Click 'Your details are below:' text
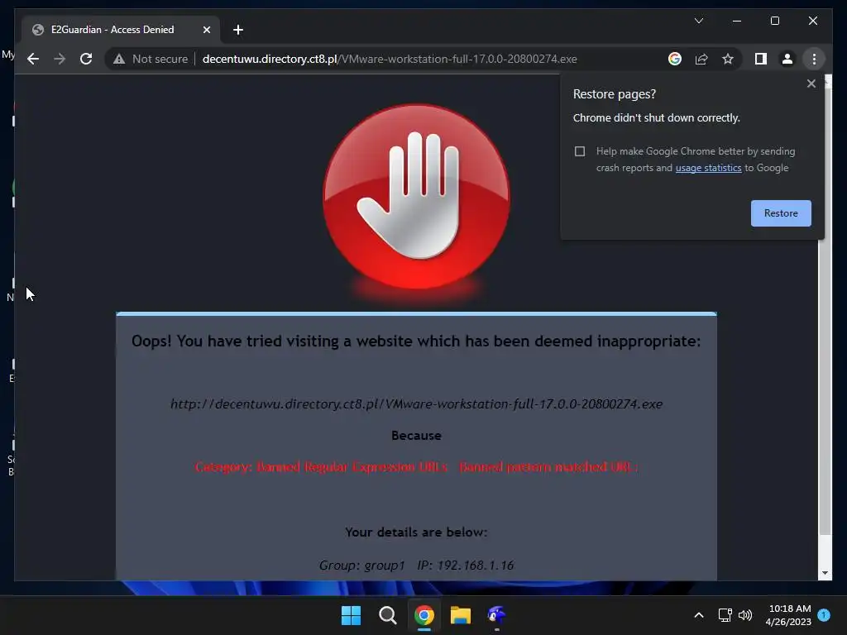 [416, 532]
